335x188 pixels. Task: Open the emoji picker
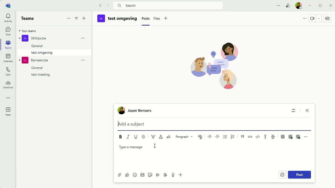[135, 175]
